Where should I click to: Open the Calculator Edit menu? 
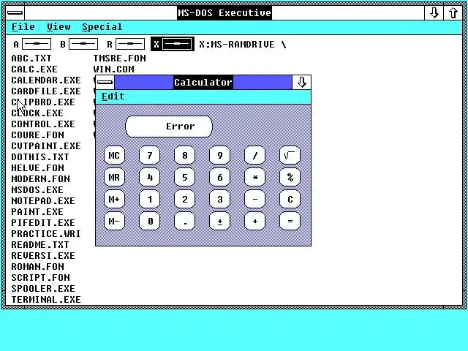pyautogui.click(x=113, y=97)
